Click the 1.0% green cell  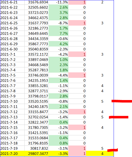[x=59, y=60]
